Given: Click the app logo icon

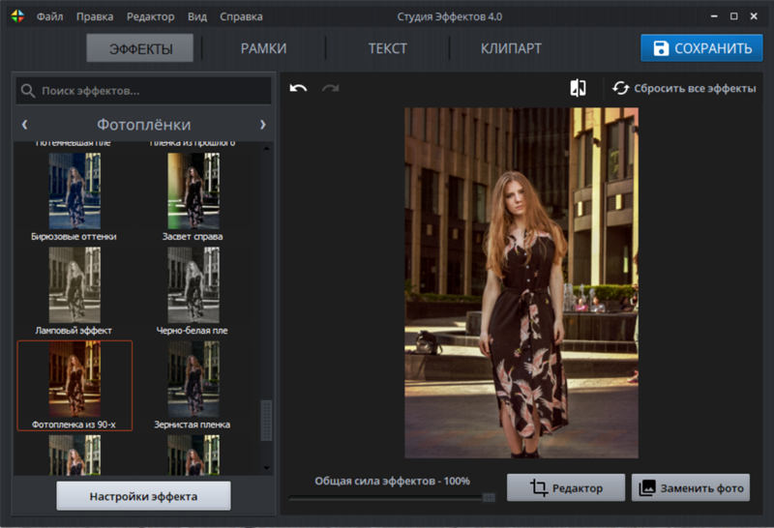Looking at the screenshot, I should click(x=17, y=16).
